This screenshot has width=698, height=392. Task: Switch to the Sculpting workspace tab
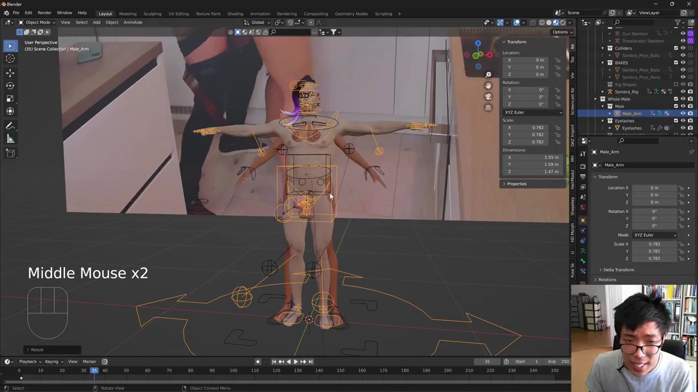(152, 14)
